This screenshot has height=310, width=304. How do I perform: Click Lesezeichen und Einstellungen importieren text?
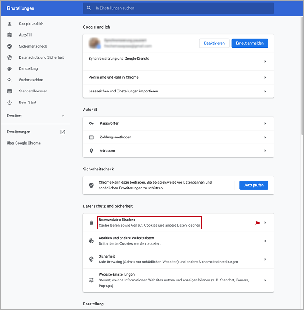click(123, 91)
